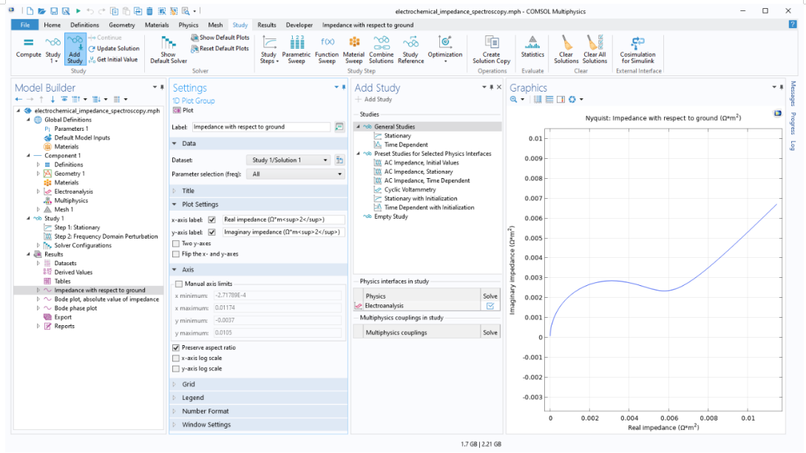806x453 pixels.
Task: Click the Compute button in the ribbon
Action: tap(28, 49)
